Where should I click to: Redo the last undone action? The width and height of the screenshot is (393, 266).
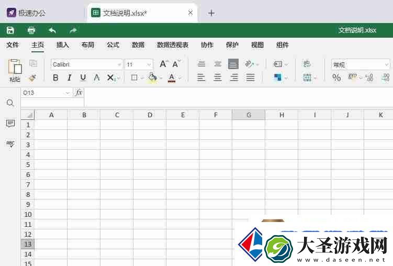(73, 30)
